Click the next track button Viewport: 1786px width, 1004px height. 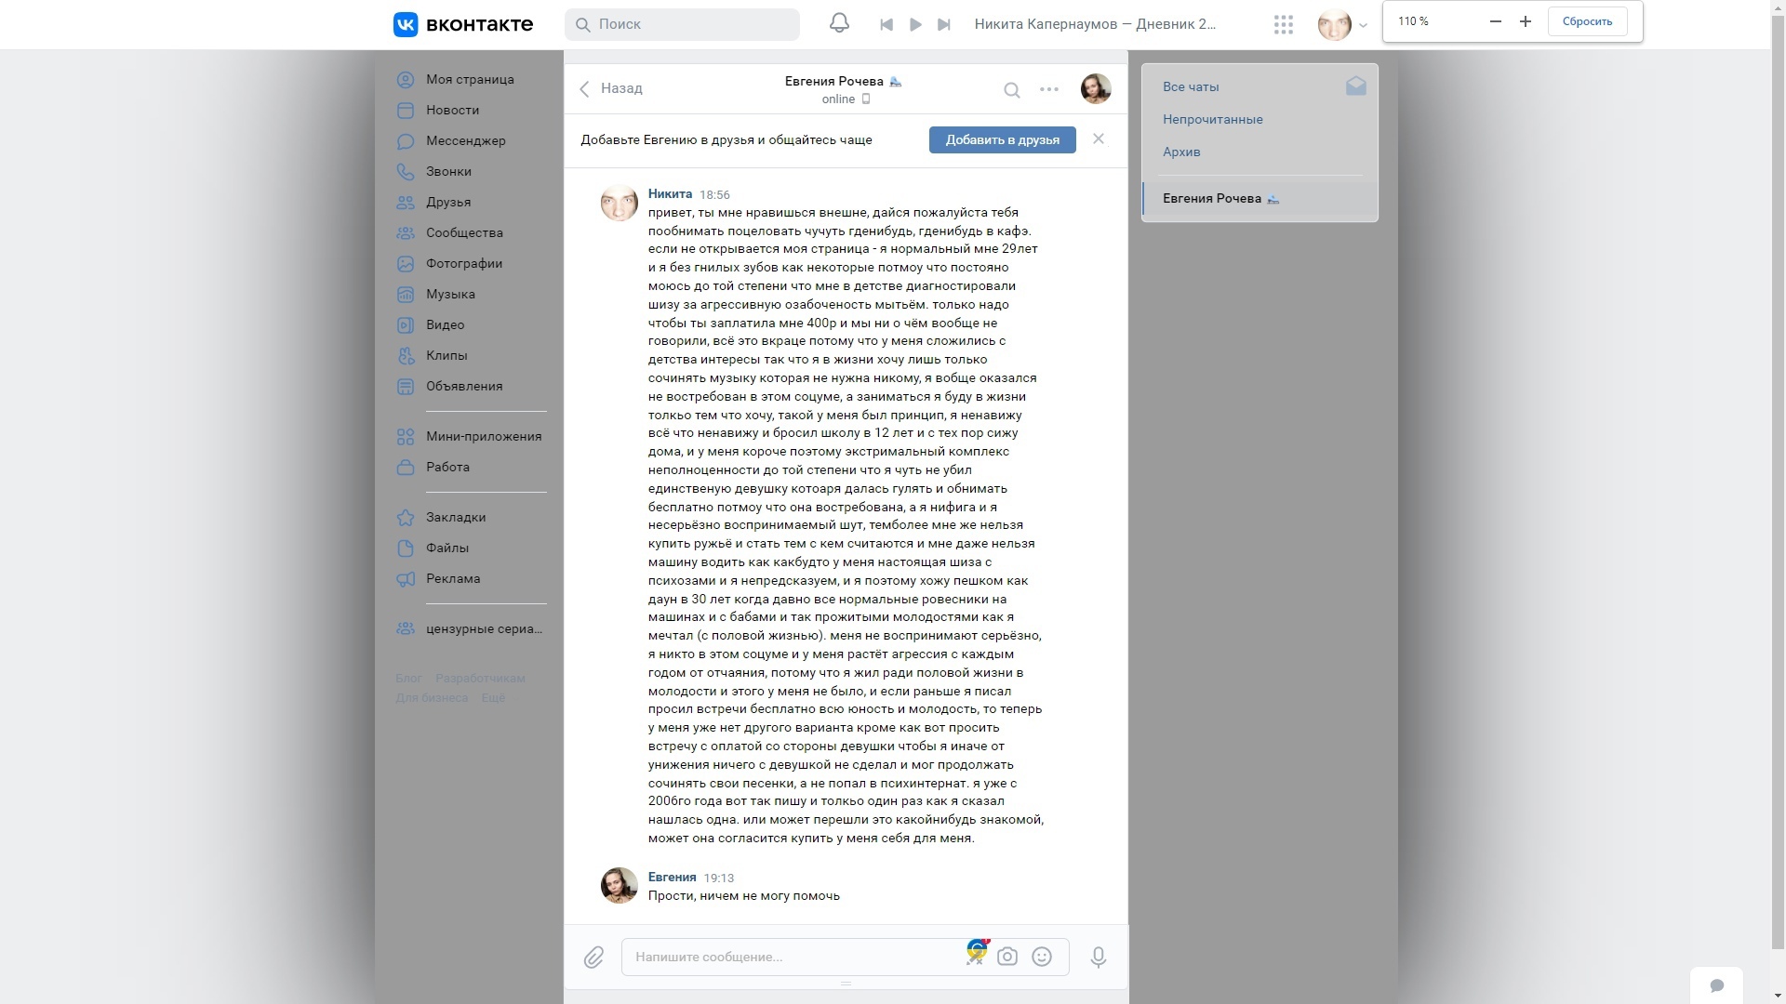coord(943,24)
